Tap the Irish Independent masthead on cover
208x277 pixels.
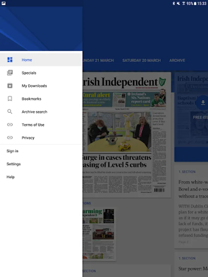[x=124, y=82]
